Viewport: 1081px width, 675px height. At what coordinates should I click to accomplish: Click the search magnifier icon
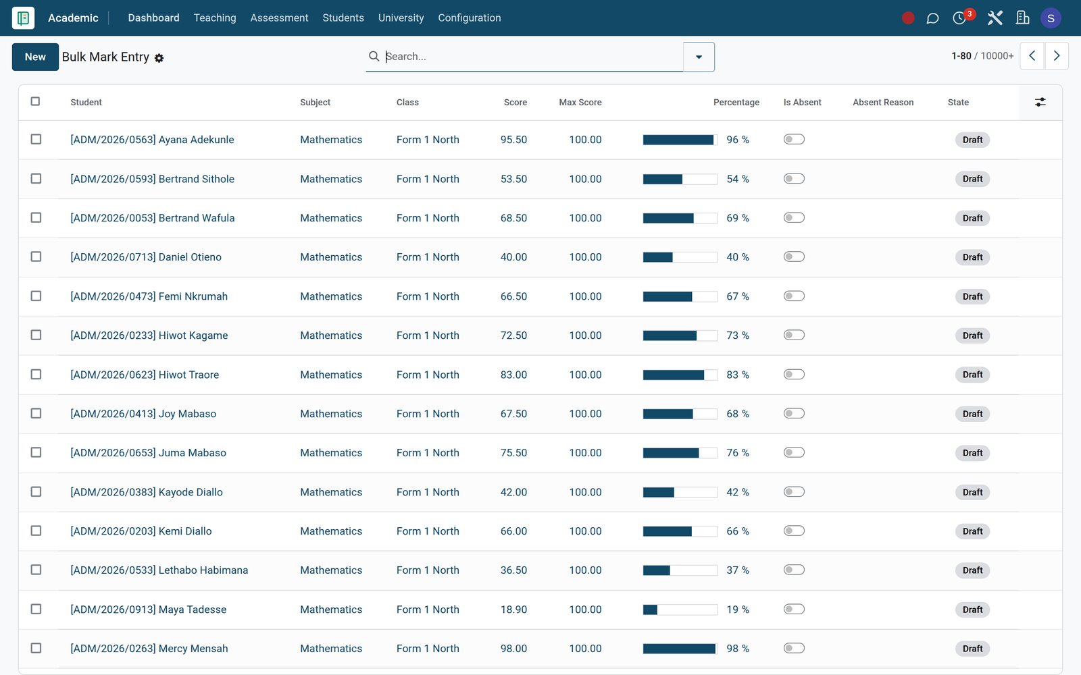(374, 56)
